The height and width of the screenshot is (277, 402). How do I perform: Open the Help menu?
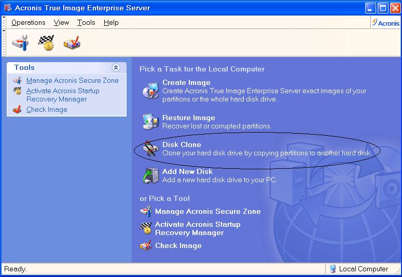111,23
